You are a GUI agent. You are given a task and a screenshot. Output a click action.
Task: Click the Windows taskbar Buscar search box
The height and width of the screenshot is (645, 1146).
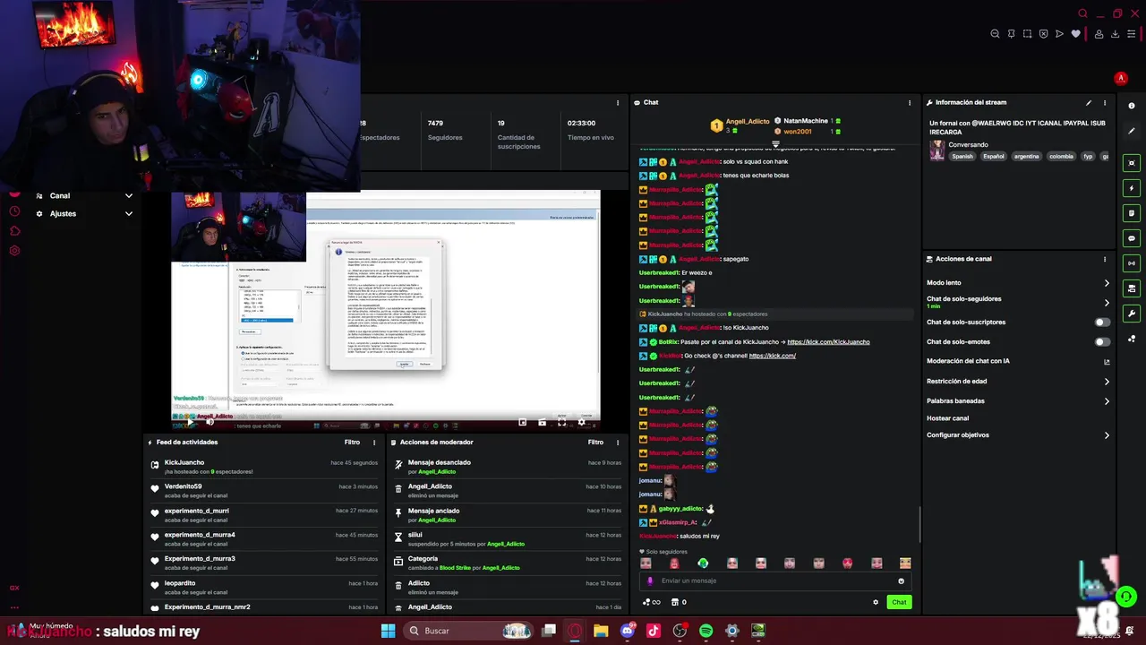coord(466,631)
